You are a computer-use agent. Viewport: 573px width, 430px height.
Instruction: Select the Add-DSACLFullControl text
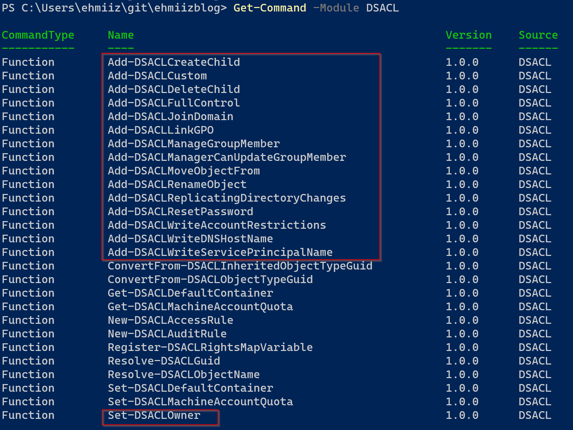coord(174,103)
